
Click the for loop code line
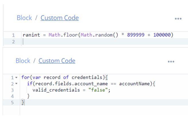coord(66,78)
